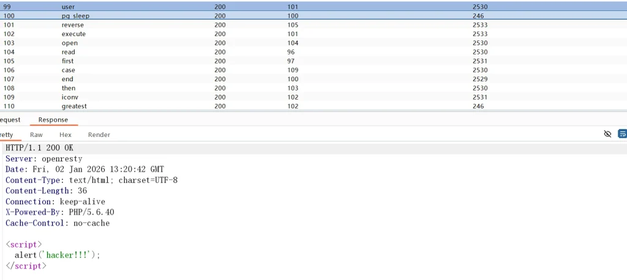Select result row 101 reverse payload
The height and width of the screenshot is (280, 627).
click(x=73, y=25)
